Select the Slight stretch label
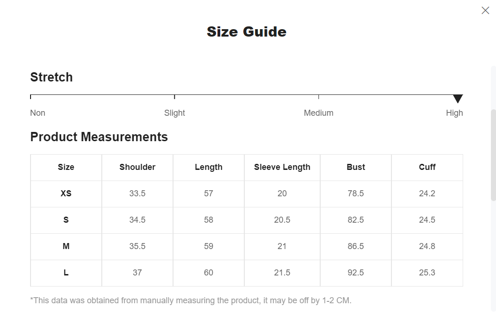496x331 pixels. click(x=174, y=113)
